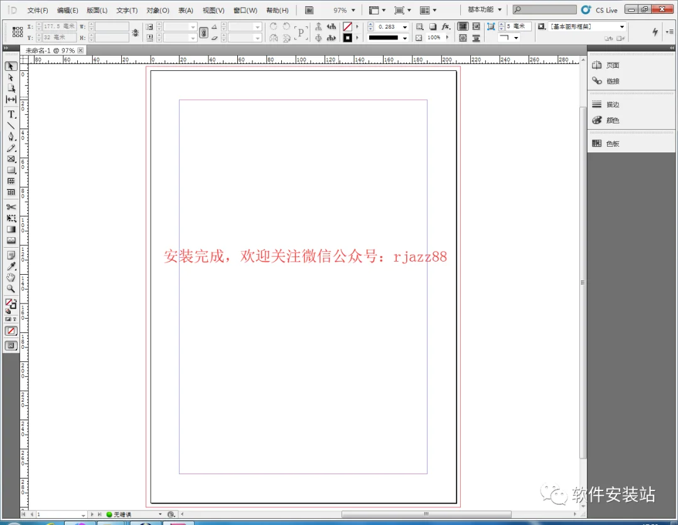The height and width of the screenshot is (525, 678).
Task: Enable wrap around bounding box
Action: coord(476,26)
